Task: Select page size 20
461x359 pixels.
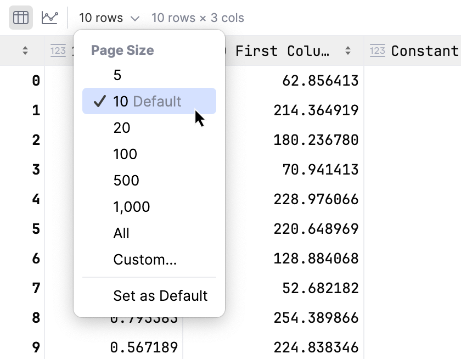Action: pyautogui.click(x=122, y=128)
